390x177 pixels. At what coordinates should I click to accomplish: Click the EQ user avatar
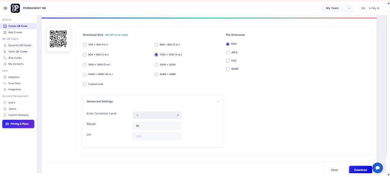click(x=363, y=8)
